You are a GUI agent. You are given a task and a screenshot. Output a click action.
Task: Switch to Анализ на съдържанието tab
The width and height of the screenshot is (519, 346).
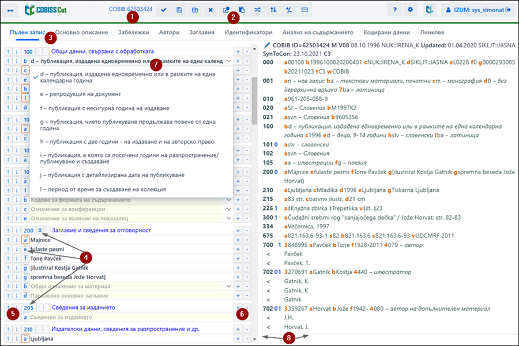(318, 32)
